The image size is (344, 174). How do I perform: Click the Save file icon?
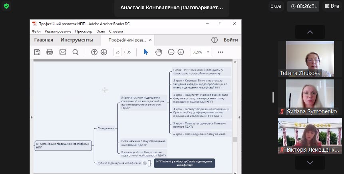click(x=37, y=52)
